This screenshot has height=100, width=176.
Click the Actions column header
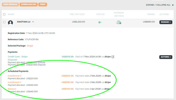(x=164, y=14)
